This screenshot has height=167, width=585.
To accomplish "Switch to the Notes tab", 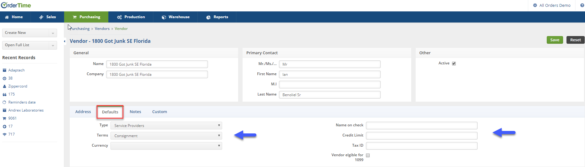I will tap(135, 112).
